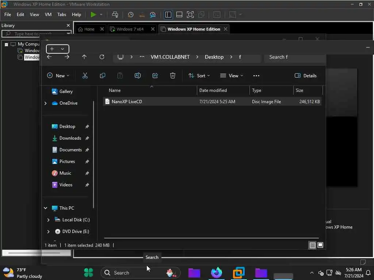Screen dimensions: 374x280
Task: Open the Tabs menu
Action: tap(61, 15)
